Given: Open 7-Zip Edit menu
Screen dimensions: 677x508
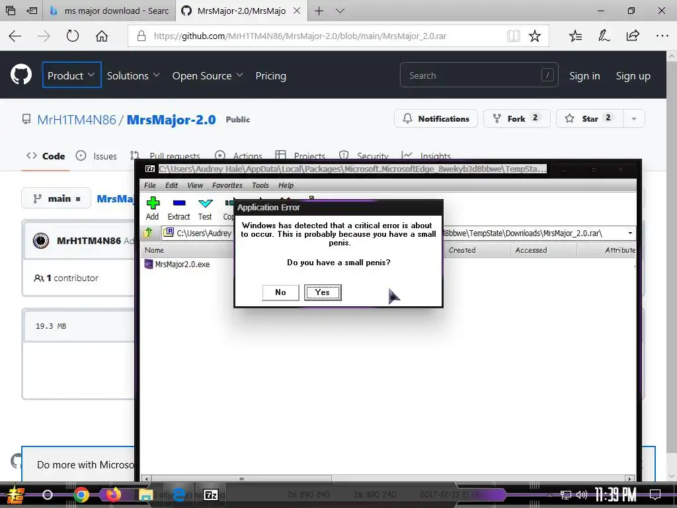Looking at the screenshot, I should click(x=171, y=185).
